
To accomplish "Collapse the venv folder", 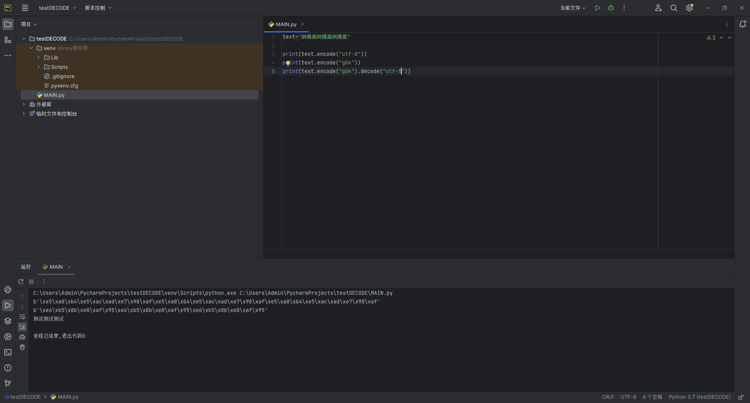I will pos(31,48).
